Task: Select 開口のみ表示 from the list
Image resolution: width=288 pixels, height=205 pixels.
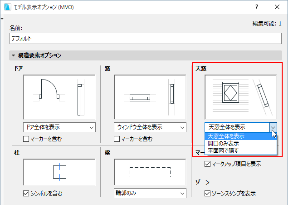Action: [241, 143]
